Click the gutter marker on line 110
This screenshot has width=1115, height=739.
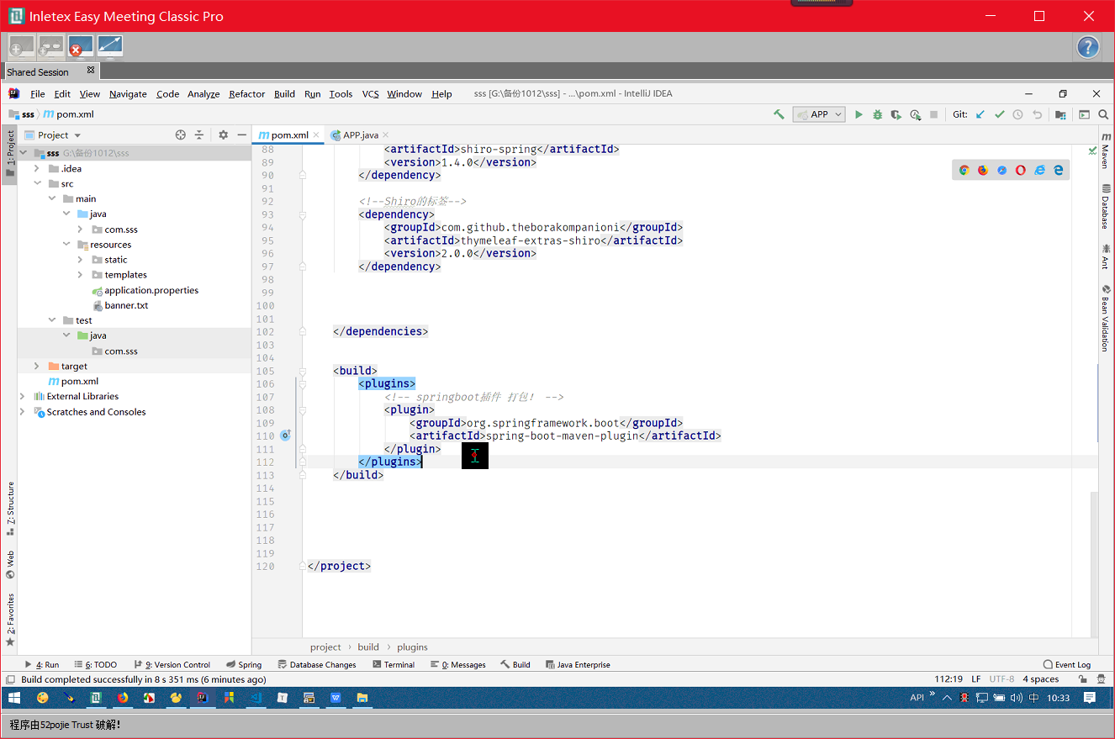[x=285, y=435]
